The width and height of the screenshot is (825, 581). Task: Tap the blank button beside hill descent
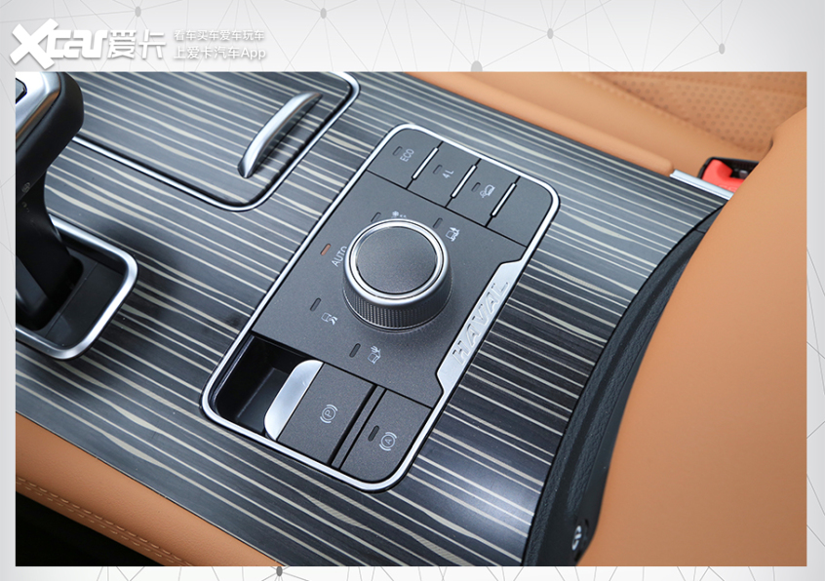(523, 211)
